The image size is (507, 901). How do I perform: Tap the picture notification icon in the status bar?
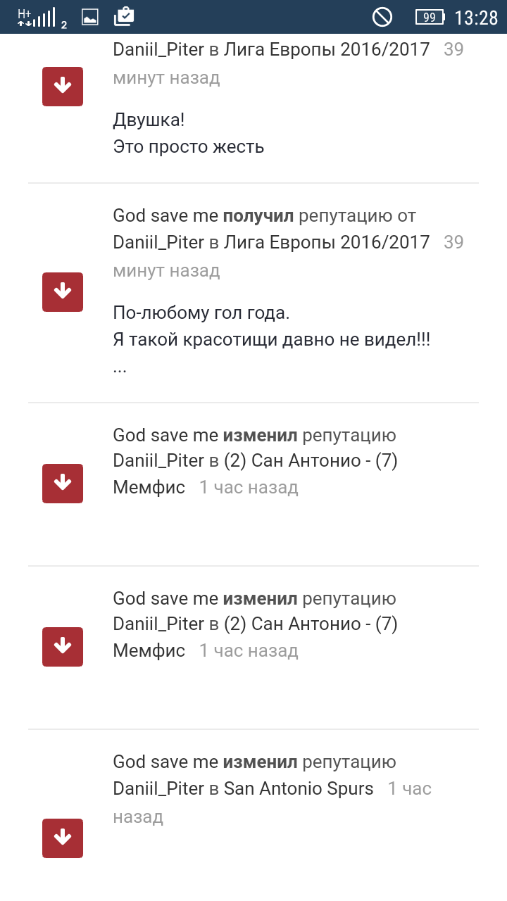[x=90, y=17]
